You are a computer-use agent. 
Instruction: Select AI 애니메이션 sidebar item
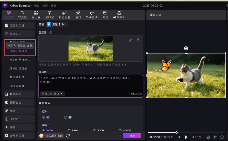pos(18,68)
